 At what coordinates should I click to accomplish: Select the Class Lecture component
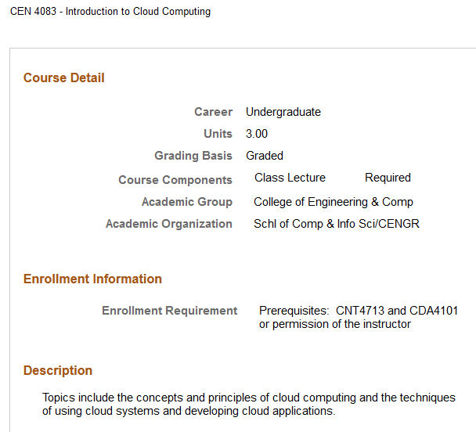290,178
